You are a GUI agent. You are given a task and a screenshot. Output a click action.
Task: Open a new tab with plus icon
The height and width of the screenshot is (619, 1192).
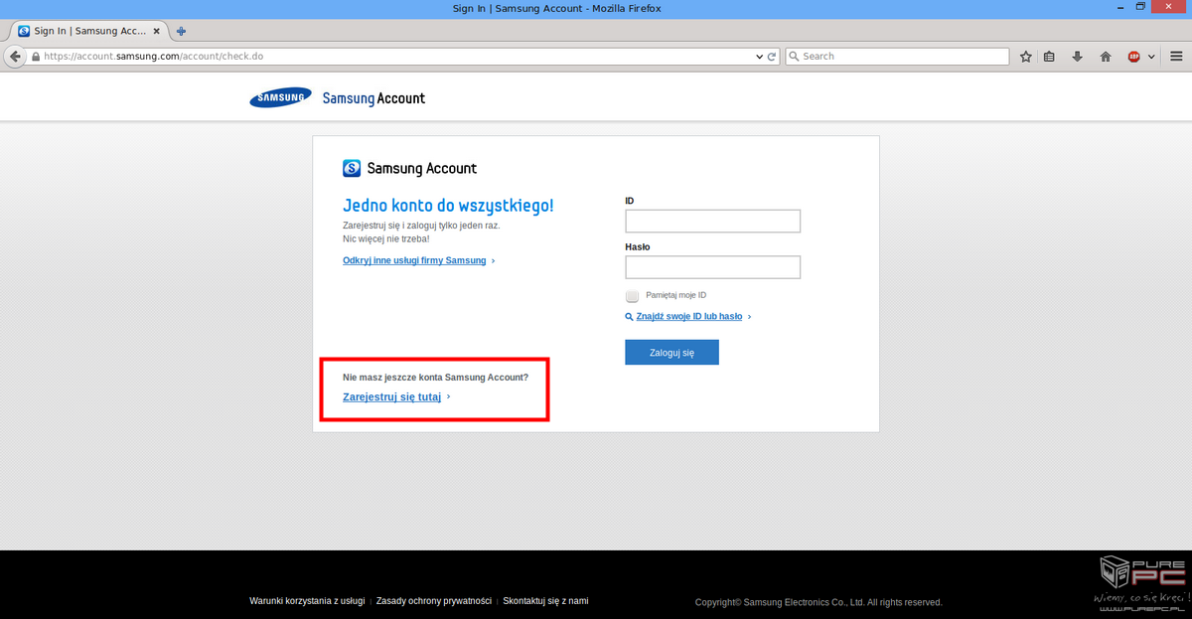181,31
